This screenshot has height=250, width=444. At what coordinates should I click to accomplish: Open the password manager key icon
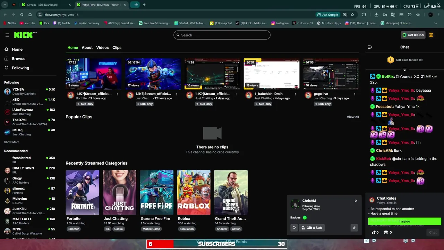[385, 15]
